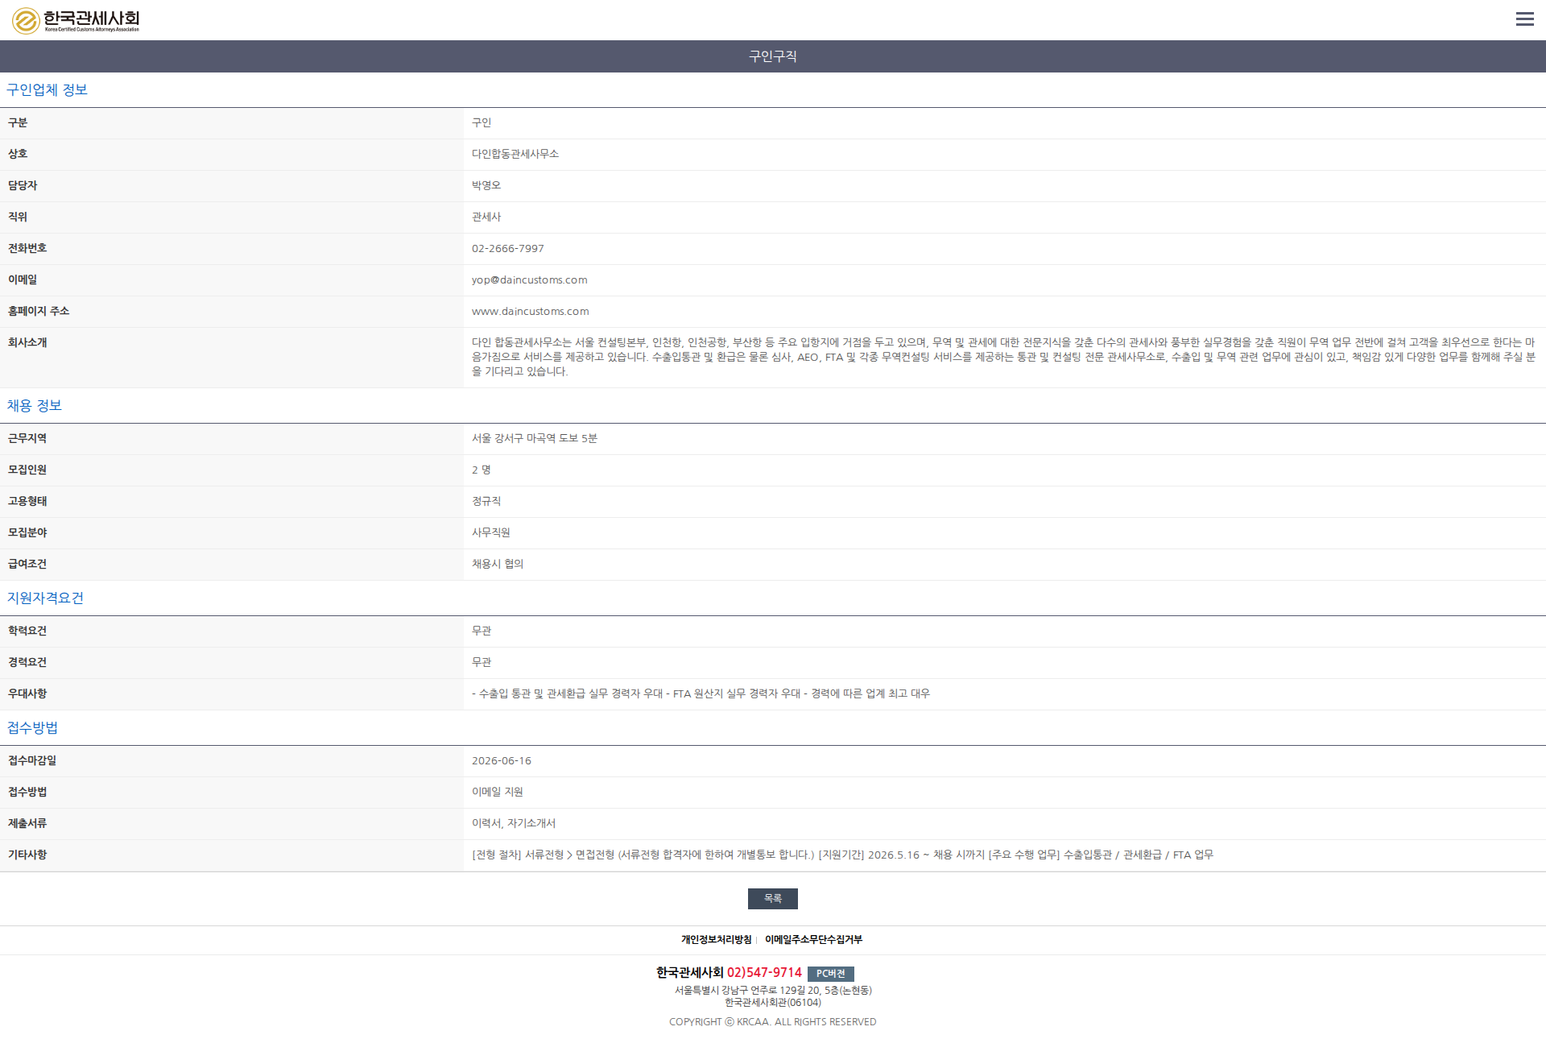The image size is (1546, 1039).
Task: Click the COPYRIGHT KRCAA footer text
Action: tap(773, 1022)
